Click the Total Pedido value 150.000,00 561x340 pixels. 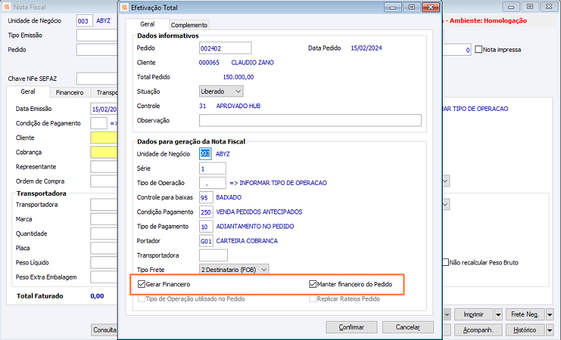pos(238,77)
